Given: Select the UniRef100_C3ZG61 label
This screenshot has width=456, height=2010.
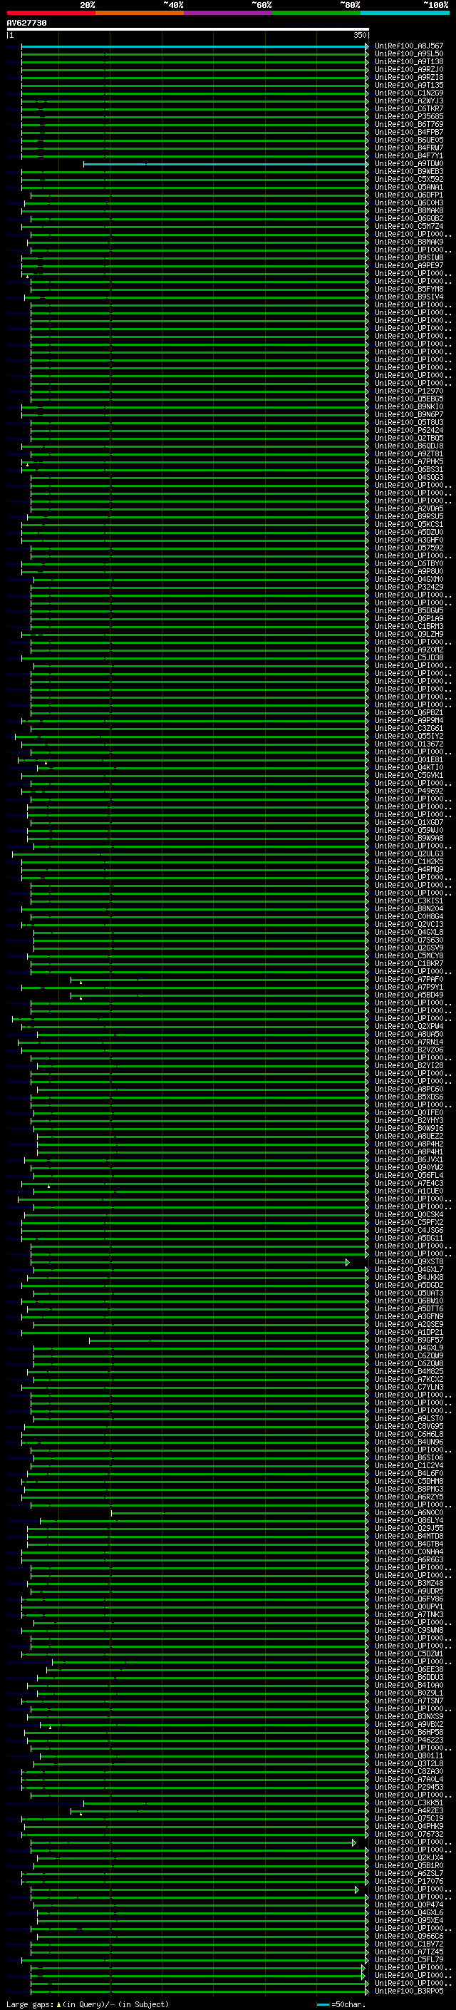Looking at the screenshot, I should (409, 728).
